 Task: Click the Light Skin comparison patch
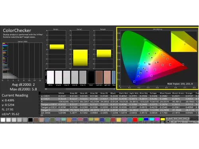tap(107, 77)
